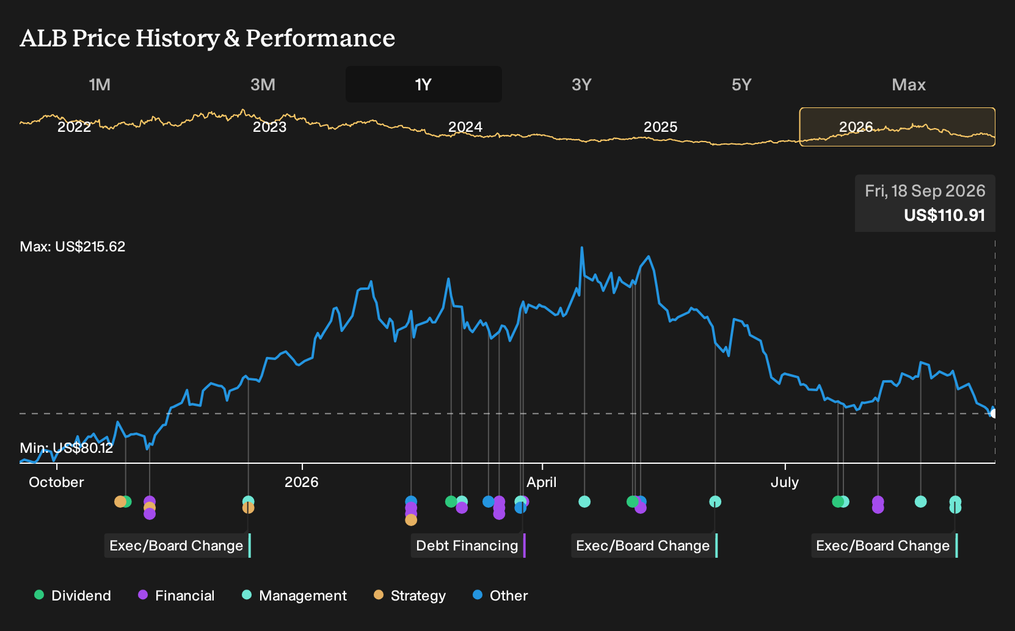
Task: Switch to the Max time range
Action: point(909,84)
